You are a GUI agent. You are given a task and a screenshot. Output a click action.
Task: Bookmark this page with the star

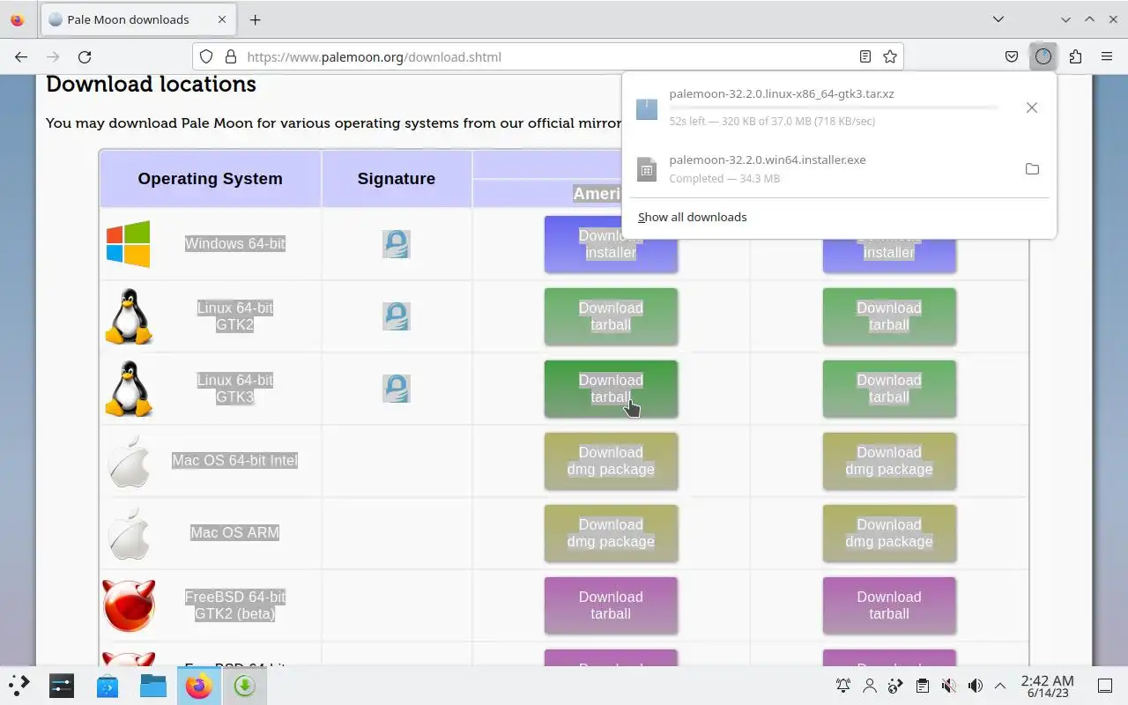tap(890, 56)
